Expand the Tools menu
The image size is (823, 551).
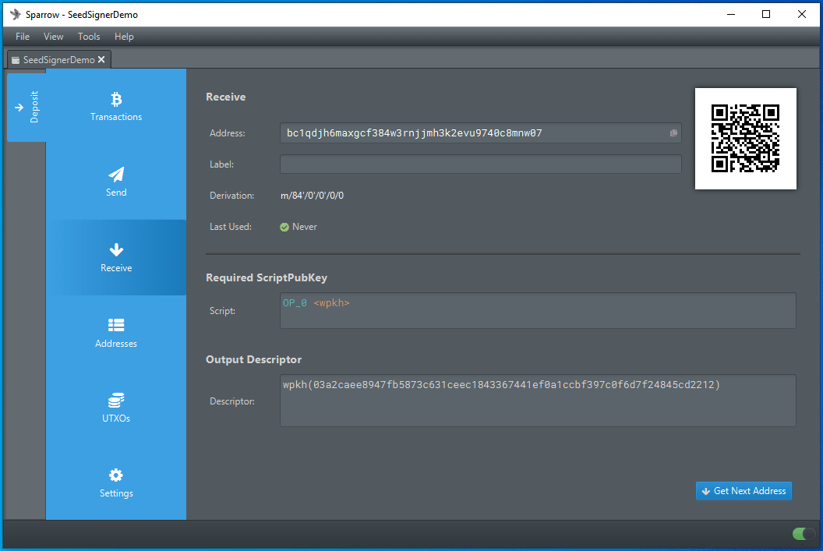(89, 37)
